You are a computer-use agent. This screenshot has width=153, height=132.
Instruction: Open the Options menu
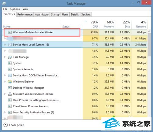pyautogui.click(x=15, y=9)
